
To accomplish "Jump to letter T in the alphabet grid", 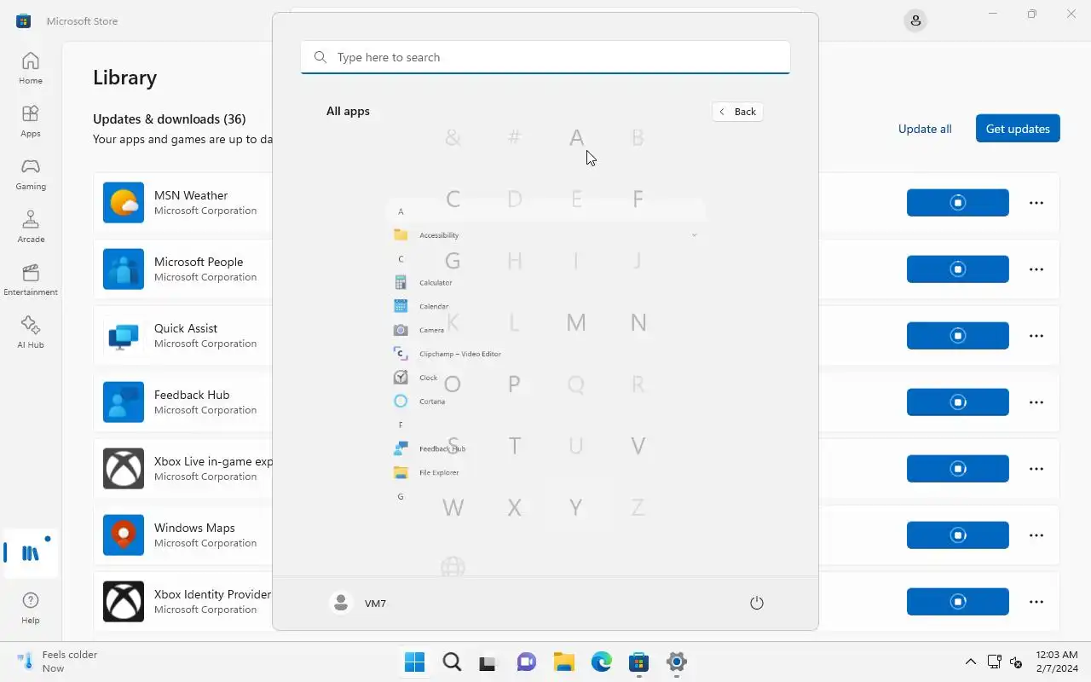I will point(514,446).
